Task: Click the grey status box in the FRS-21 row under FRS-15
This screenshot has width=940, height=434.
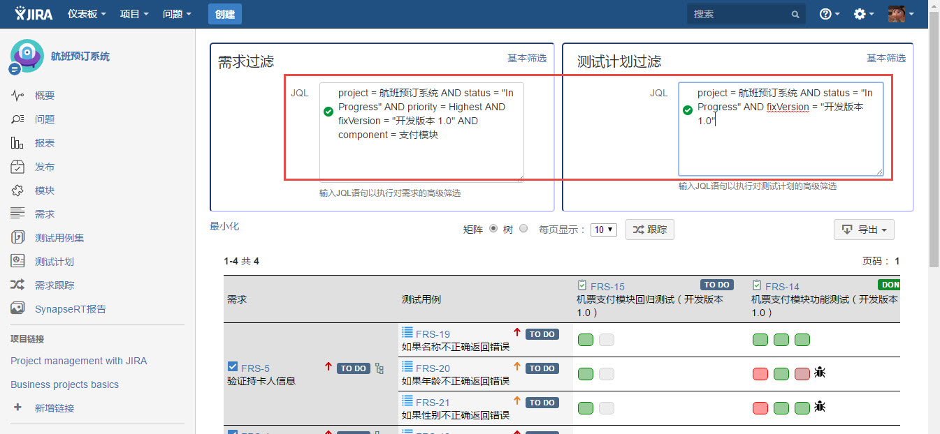Action: (x=607, y=408)
